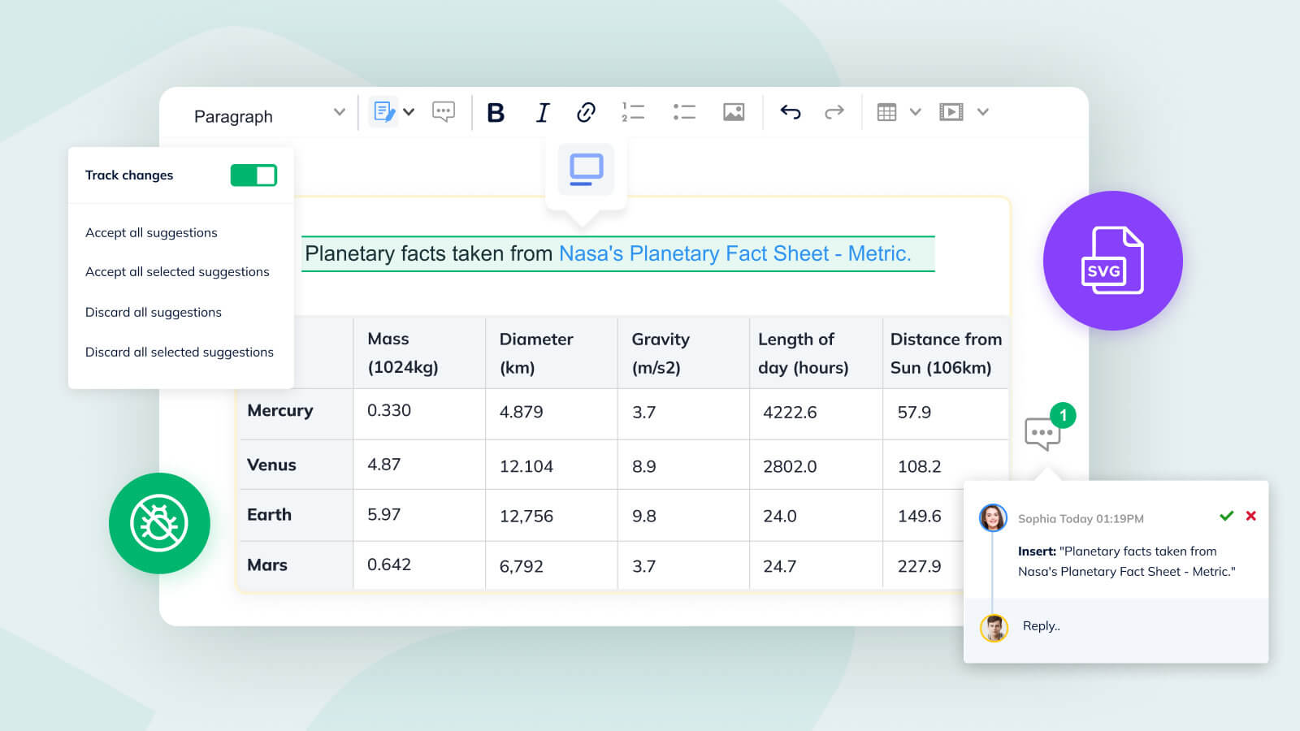Image resolution: width=1300 pixels, height=731 pixels.
Task: Click the track changes icon in toolbar
Action: [x=383, y=111]
